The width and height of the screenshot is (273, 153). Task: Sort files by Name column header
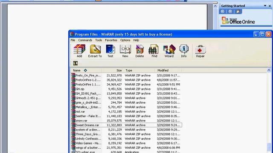[x=86, y=71]
